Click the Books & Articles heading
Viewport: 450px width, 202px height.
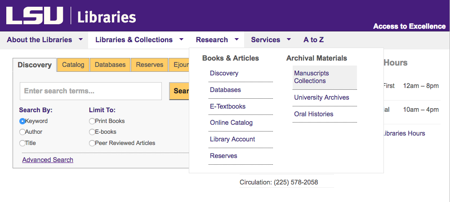tap(231, 58)
